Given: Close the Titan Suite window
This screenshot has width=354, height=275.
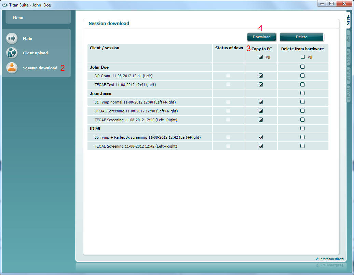Looking at the screenshot, I should [344, 4].
